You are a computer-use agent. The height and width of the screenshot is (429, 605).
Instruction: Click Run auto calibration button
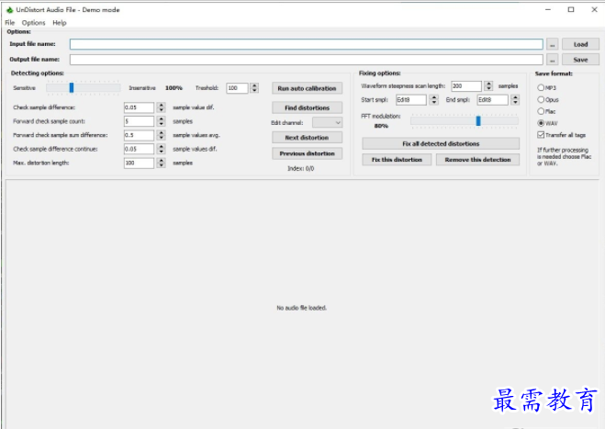click(x=307, y=88)
